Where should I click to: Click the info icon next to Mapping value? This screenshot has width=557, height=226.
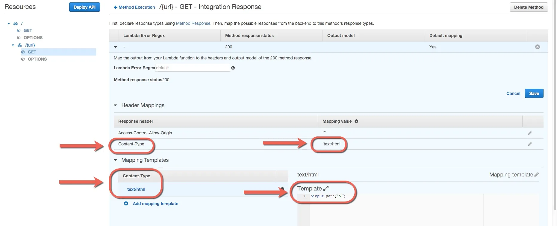(356, 121)
